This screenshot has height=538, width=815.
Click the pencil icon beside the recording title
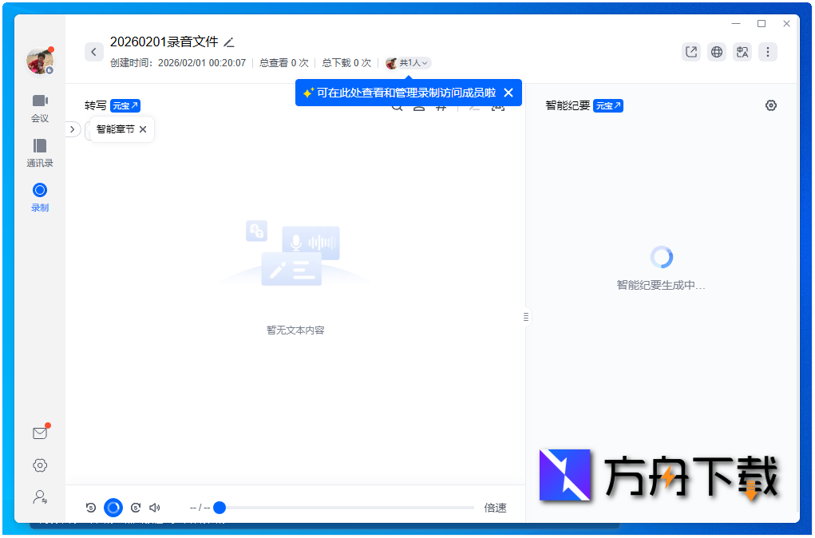pos(229,42)
